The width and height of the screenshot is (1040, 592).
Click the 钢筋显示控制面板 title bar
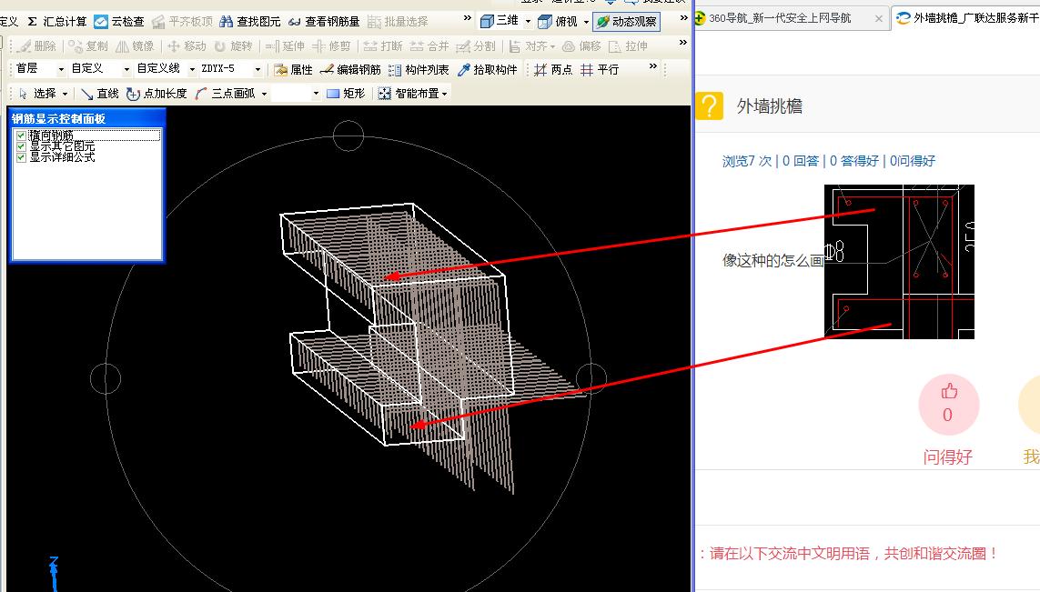point(86,118)
